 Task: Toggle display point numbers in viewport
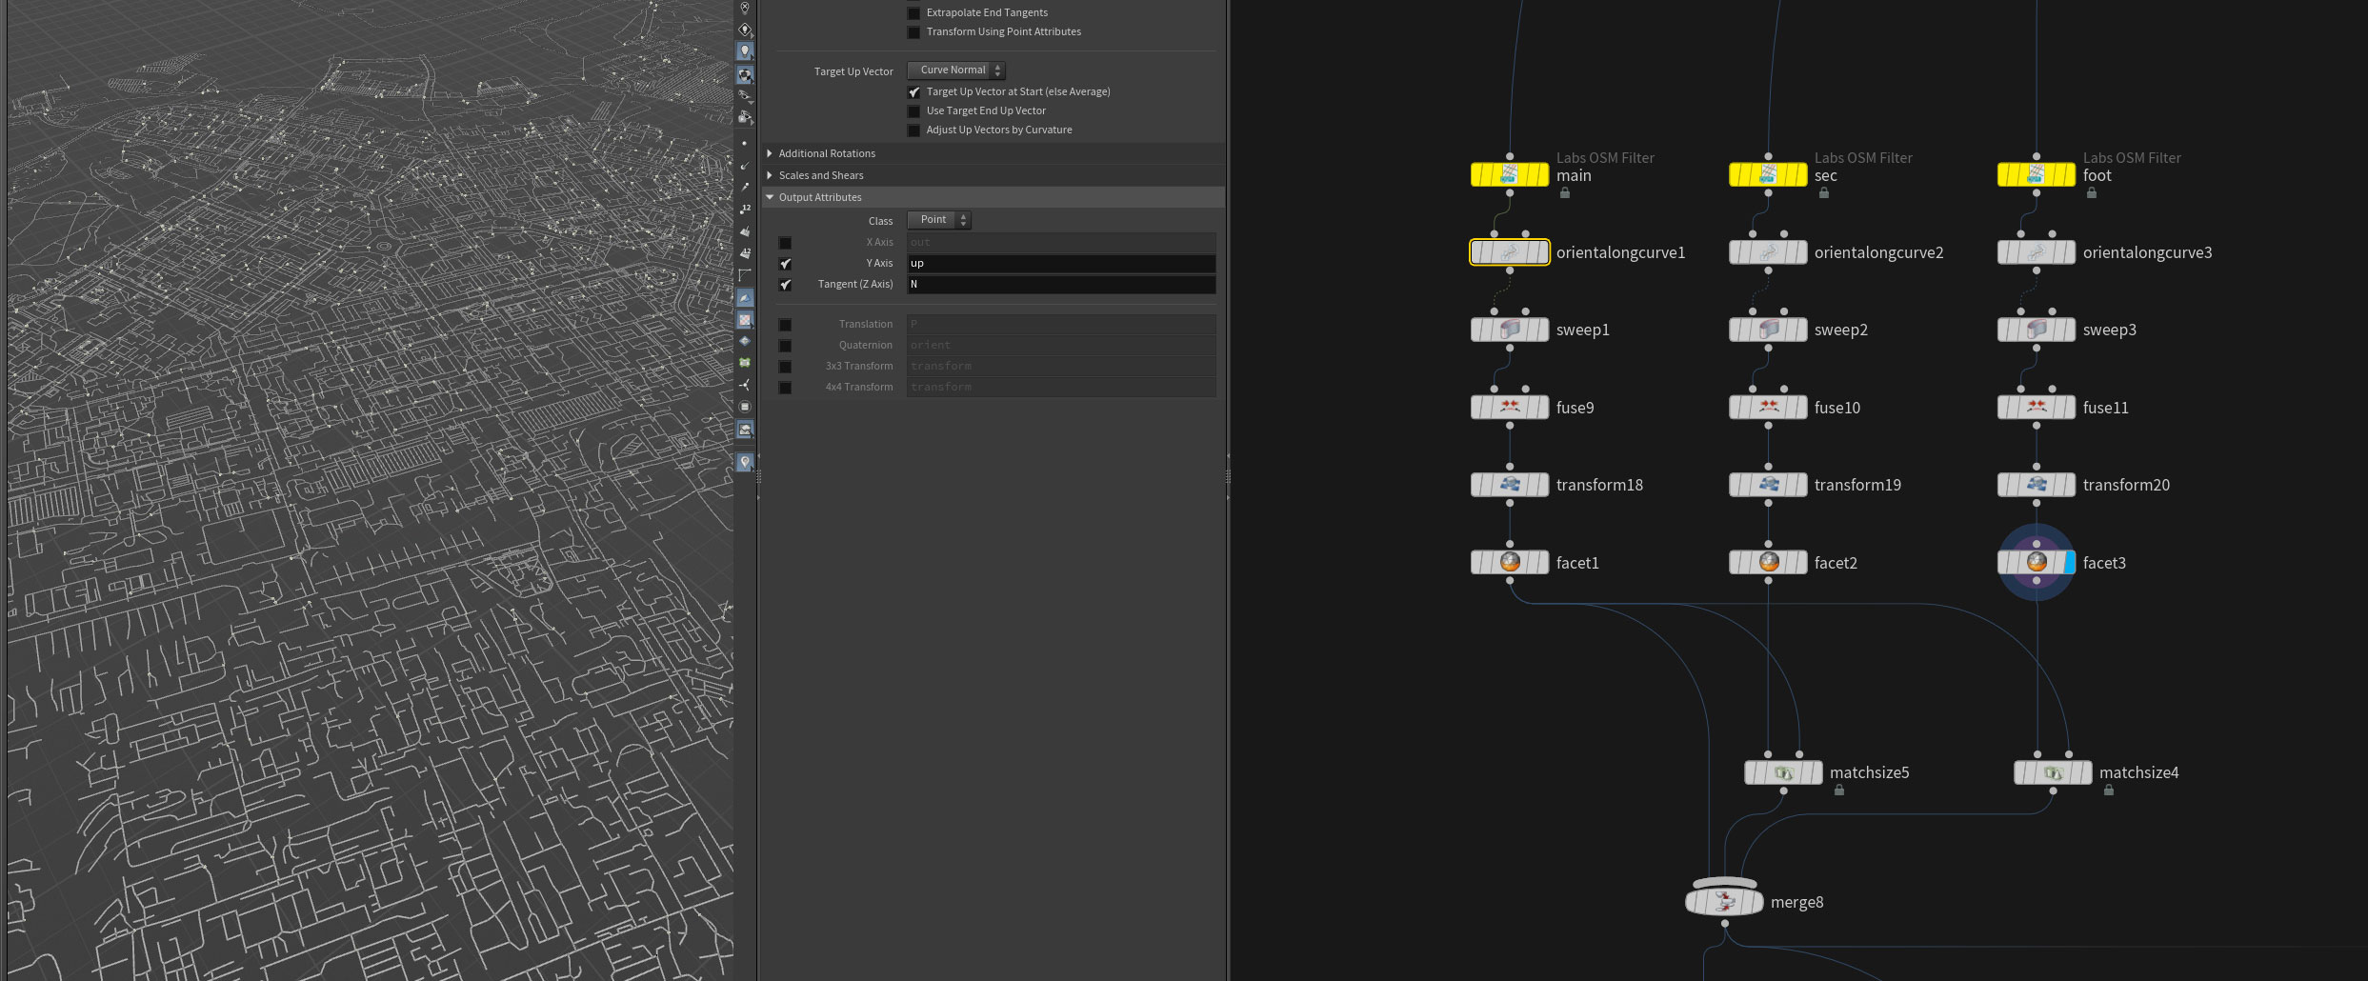pos(745,210)
